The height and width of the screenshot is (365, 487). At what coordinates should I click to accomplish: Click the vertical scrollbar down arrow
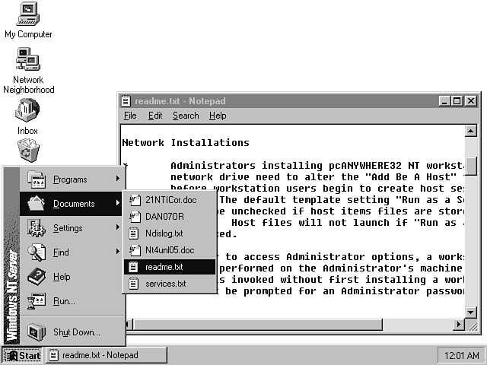click(x=472, y=313)
